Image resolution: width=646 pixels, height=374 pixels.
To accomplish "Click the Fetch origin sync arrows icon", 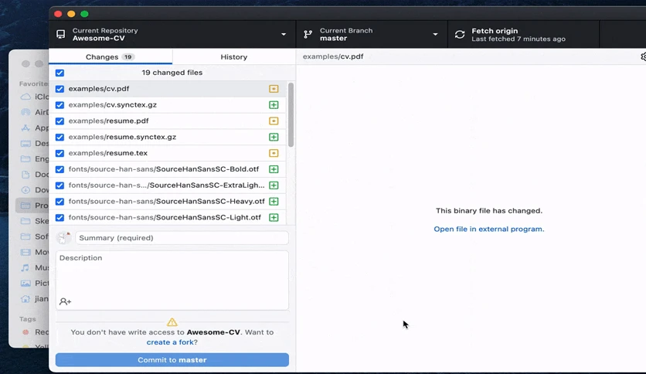I will [460, 34].
